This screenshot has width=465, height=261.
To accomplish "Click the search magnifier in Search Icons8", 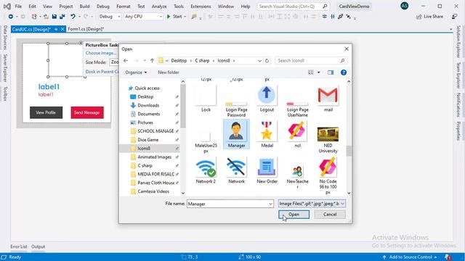I will [342, 61].
